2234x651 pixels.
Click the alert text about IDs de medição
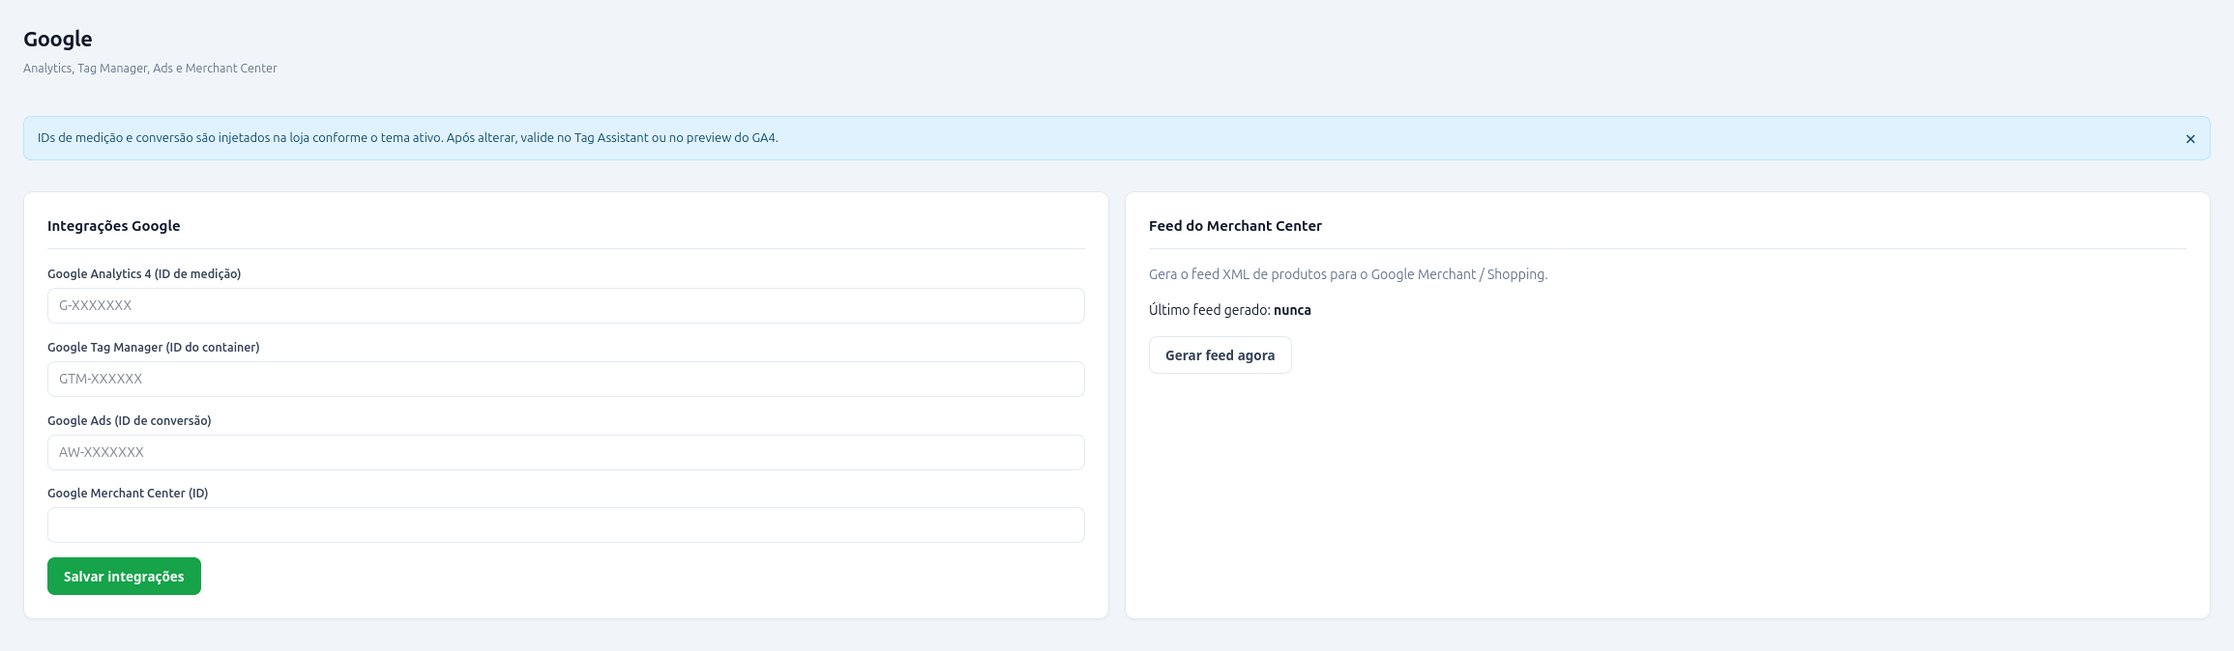pos(408,138)
